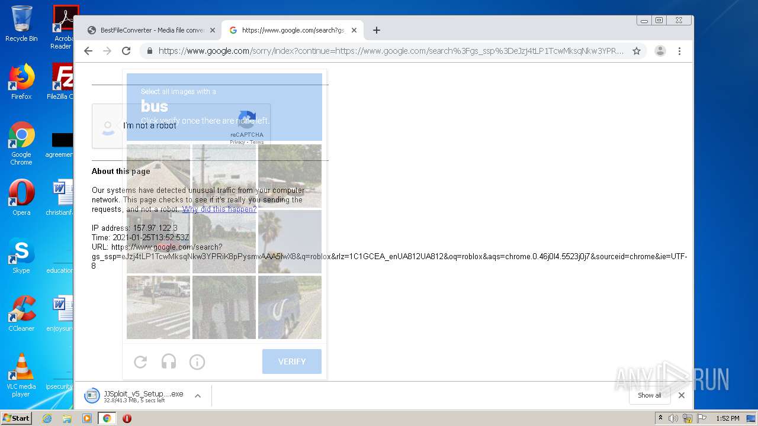Bookmark this page with the star icon

click(637, 51)
